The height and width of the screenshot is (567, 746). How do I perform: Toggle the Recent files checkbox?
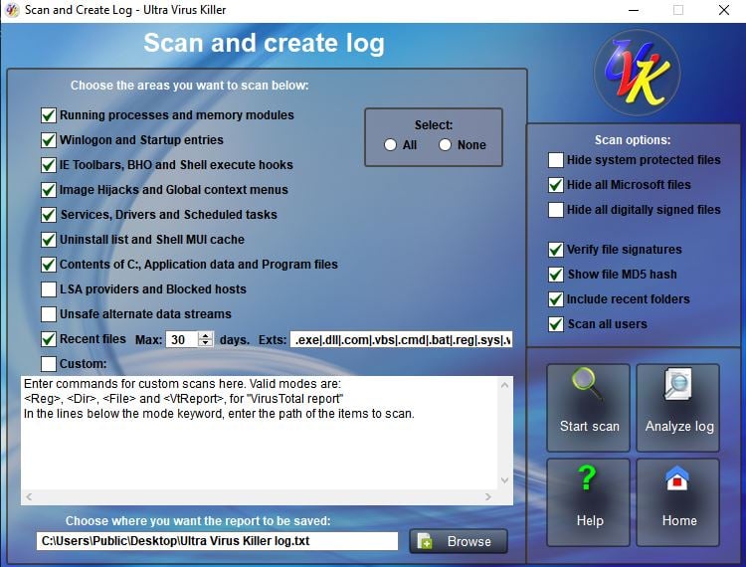click(49, 339)
